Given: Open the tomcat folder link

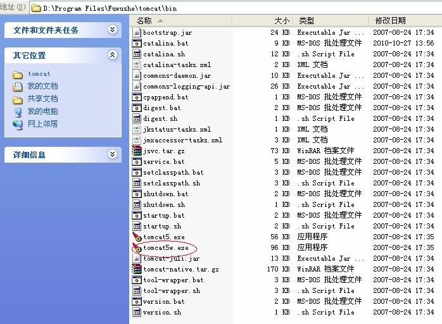Looking at the screenshot, I should [39, 74].
